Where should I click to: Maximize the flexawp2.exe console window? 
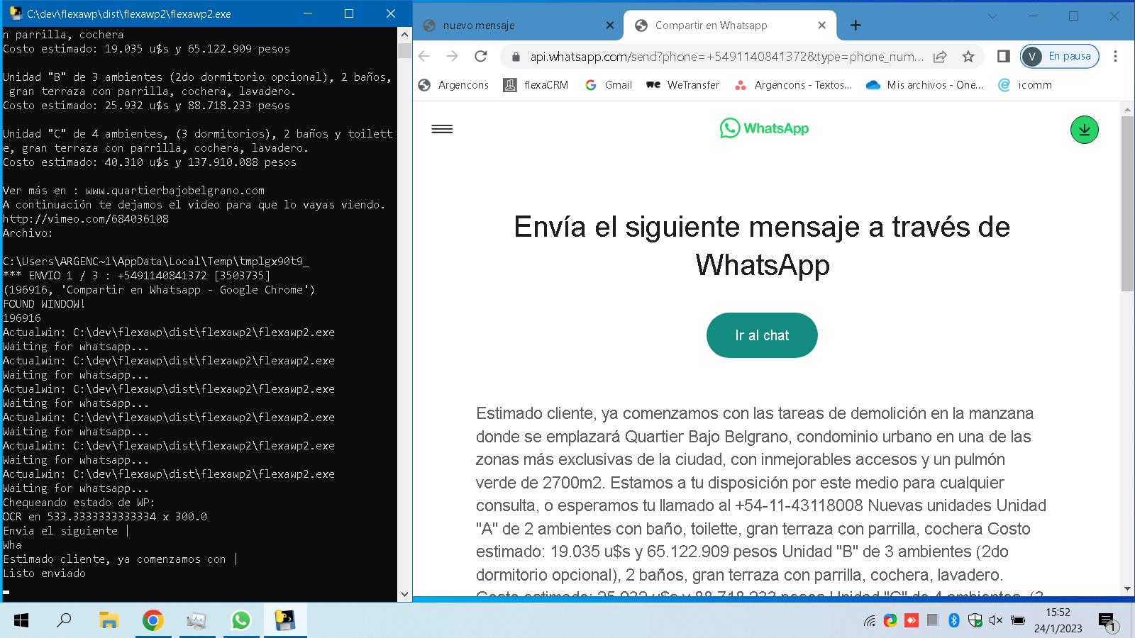pos(349,13)
